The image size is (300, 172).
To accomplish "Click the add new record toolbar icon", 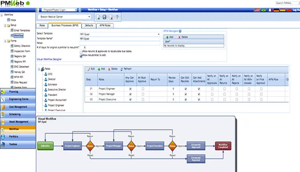I will coord(98,17).
